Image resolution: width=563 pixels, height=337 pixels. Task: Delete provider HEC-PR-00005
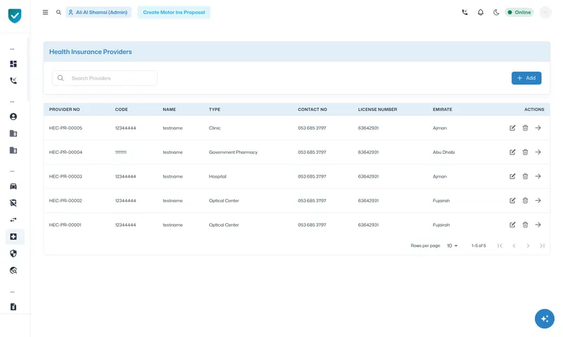[x=525, y=128]
